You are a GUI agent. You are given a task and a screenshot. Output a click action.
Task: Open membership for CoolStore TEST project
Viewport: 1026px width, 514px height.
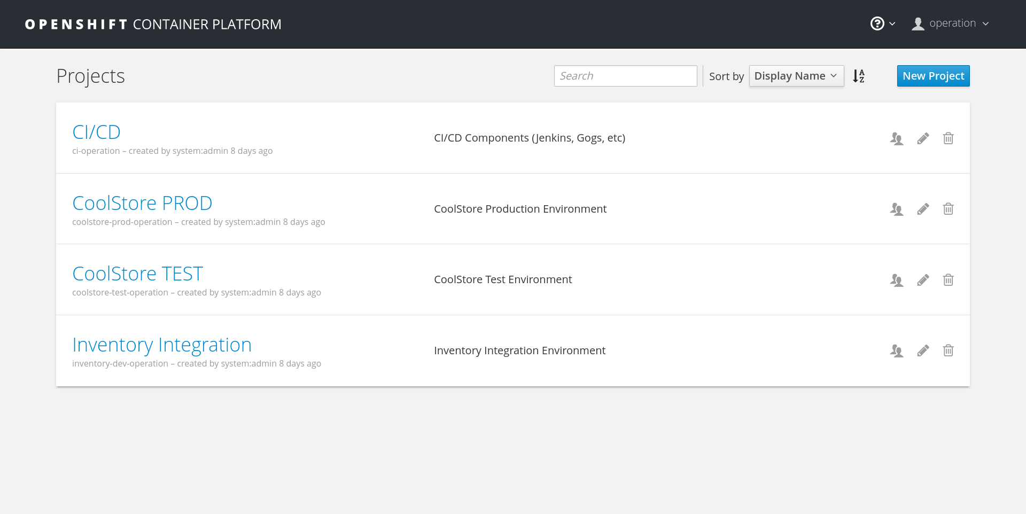click(x=896, y=280)
